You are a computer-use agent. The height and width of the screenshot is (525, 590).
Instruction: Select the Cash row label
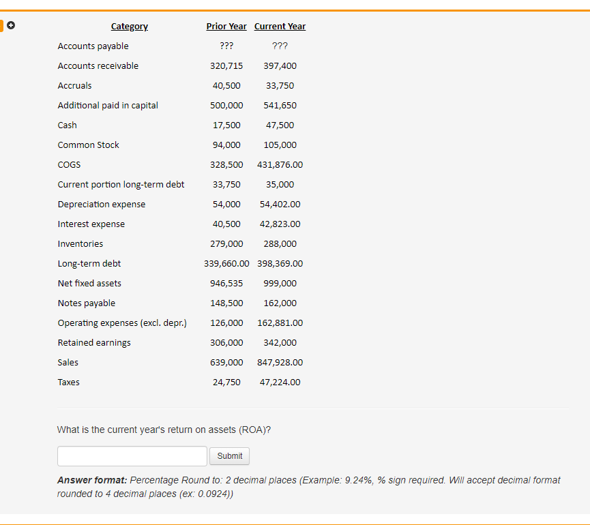pyautogui.click(x=67, y=125)
